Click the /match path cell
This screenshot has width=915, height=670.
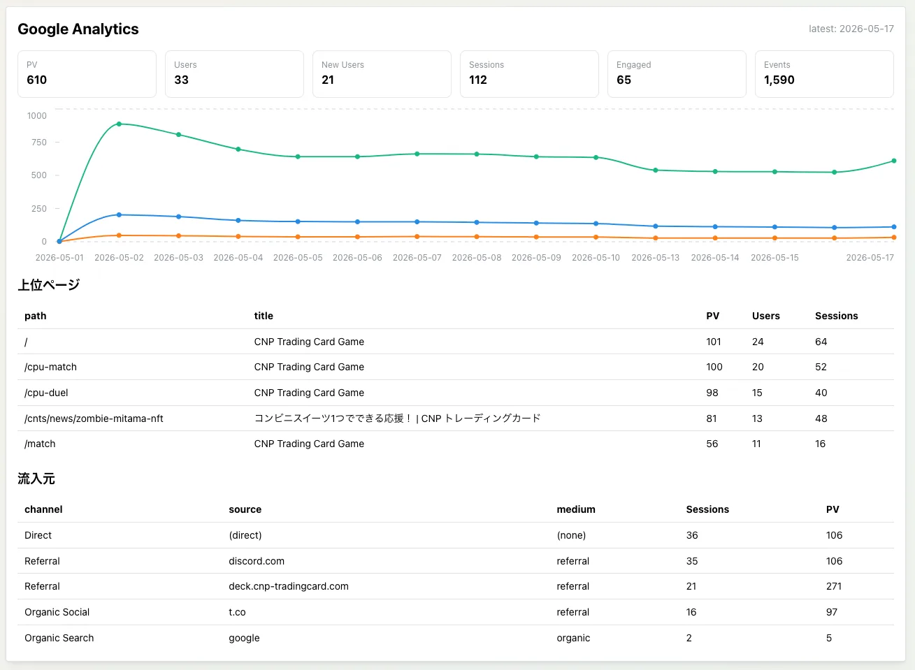[40, 444]
